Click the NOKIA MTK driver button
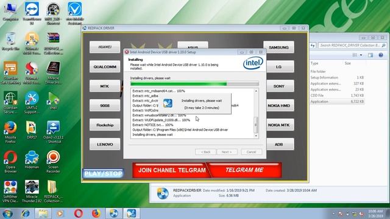Image resolution: width=390 pixels, height=219 pixels. [x=280, y=125]
